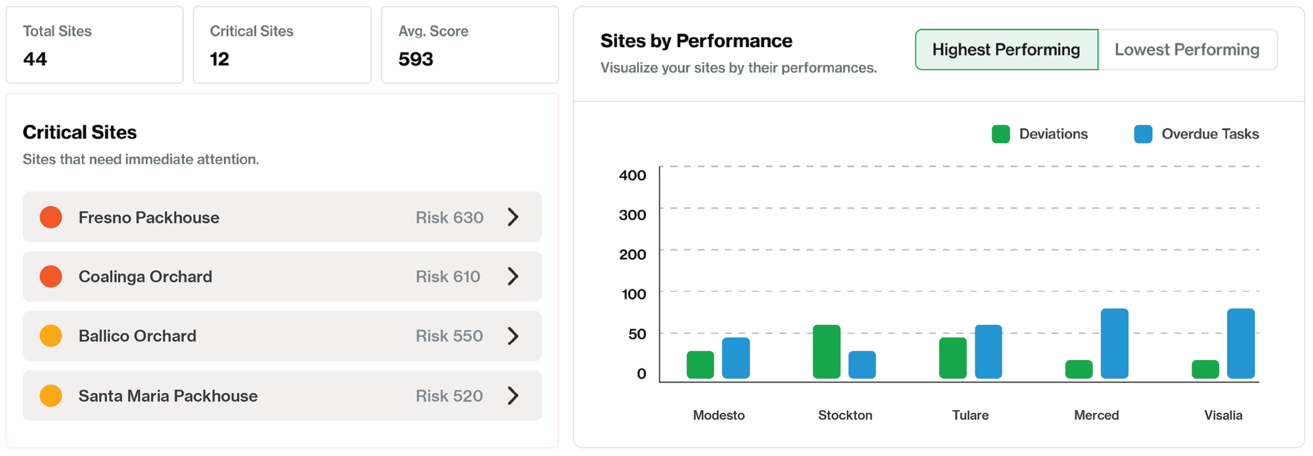This screenshot has height=456, width=1313.
Task: Click red status dot for Coalinga Orchard
Action: pos(51,276)
